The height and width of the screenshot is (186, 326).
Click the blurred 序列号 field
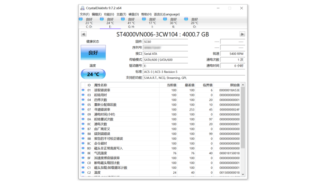(165, 48)
